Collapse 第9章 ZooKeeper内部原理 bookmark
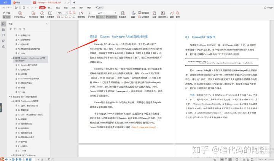This screenshot has width=274, height=161. [12, 101]
